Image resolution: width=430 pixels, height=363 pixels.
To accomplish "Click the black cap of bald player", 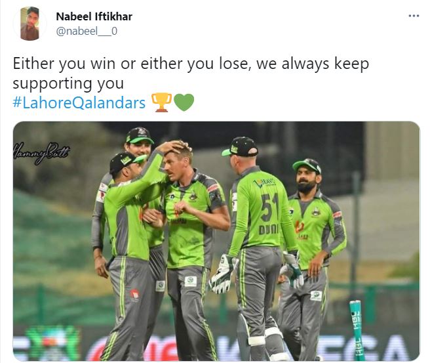I will click(241, 147).
